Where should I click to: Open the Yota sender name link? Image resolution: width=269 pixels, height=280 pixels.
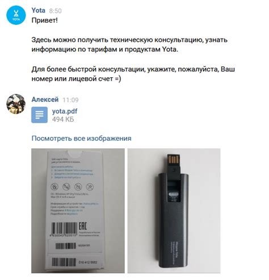pos(39,10)
